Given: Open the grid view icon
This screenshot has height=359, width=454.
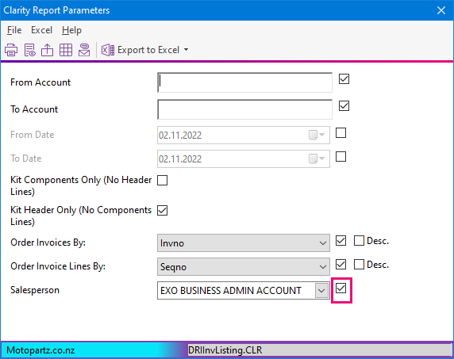Looking at the screenshot, I should click(x=66, y=50).
